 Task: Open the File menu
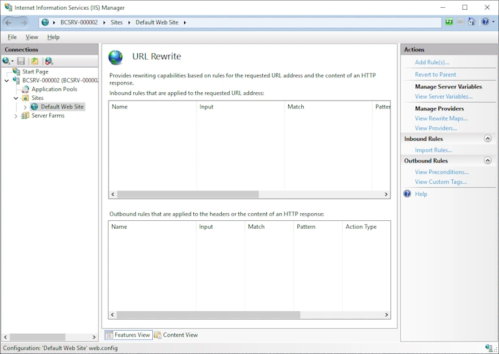pos(12,37)
